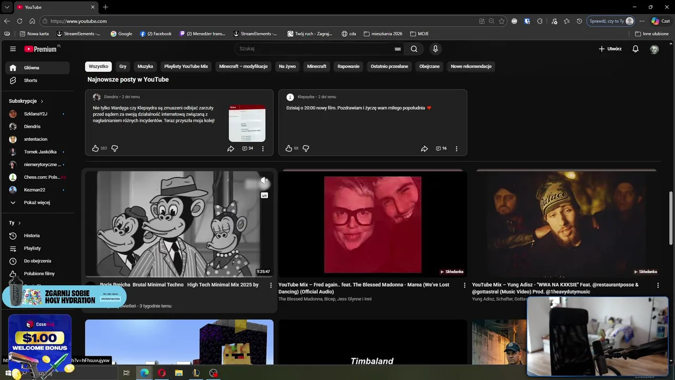Open the Inne ulubione favorites folder

[652, 34]
